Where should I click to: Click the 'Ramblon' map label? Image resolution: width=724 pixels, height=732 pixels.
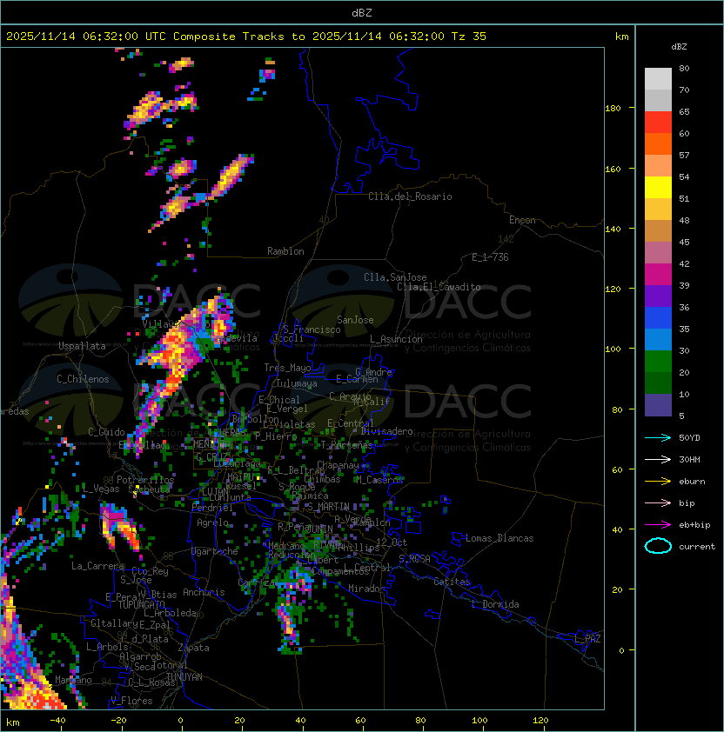285,251
